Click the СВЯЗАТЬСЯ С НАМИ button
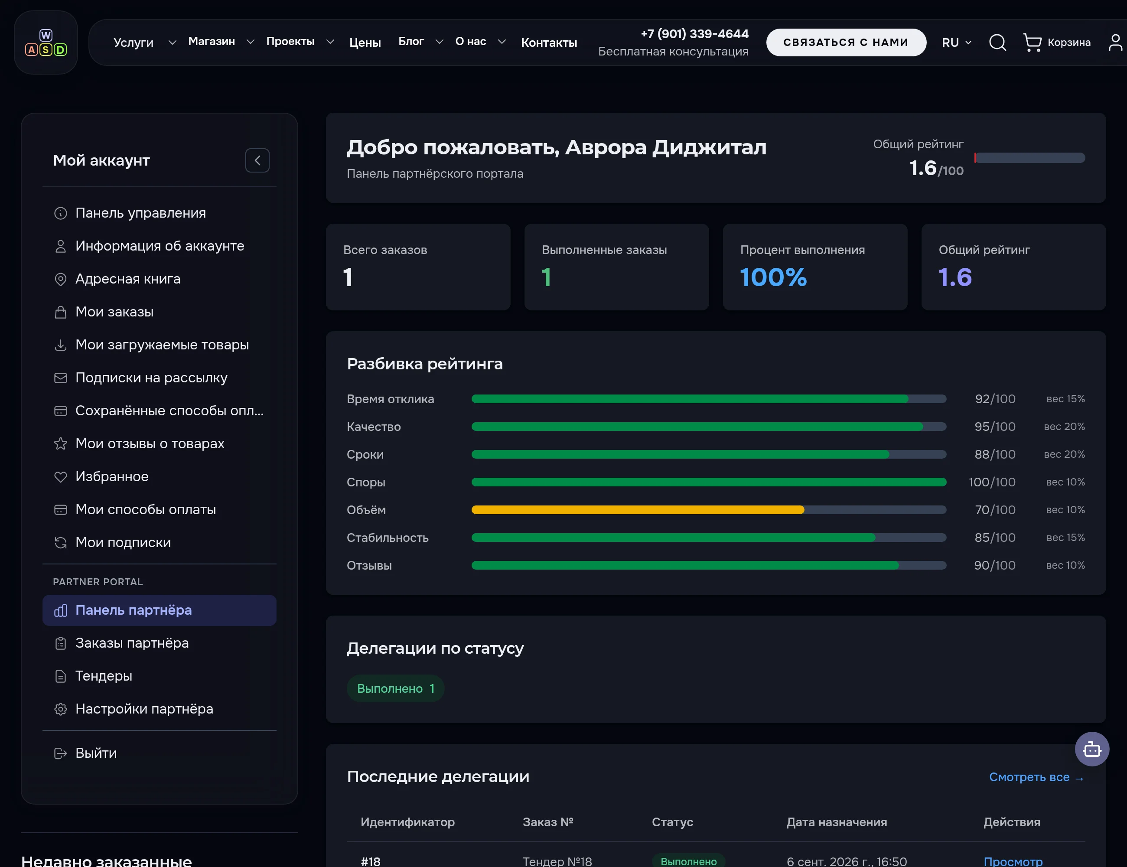The image size is (1127, 867). click(x=846, y=42)
